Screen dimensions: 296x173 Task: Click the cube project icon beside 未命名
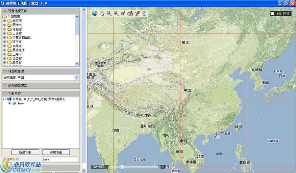(10, 99)
